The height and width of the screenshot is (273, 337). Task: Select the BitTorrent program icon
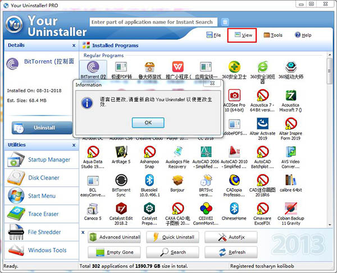click(x=93, y=67)
